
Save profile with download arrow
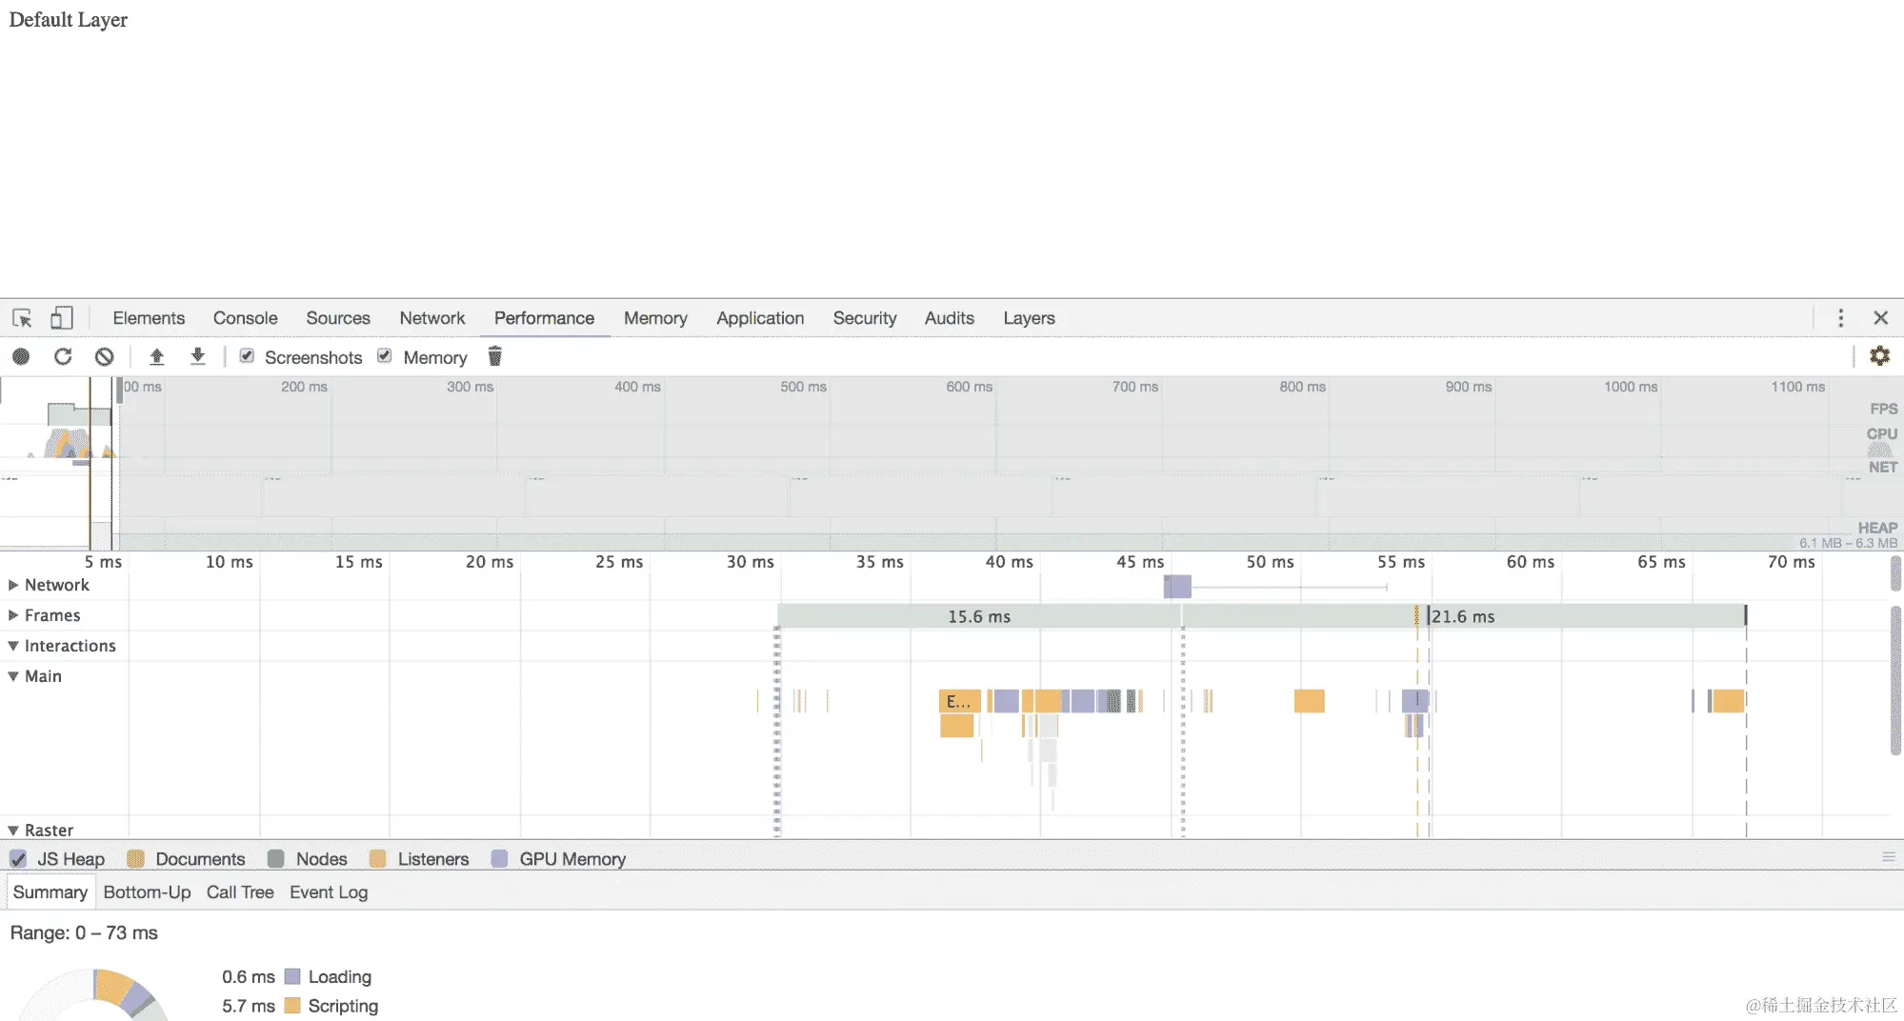coord(197,356)
